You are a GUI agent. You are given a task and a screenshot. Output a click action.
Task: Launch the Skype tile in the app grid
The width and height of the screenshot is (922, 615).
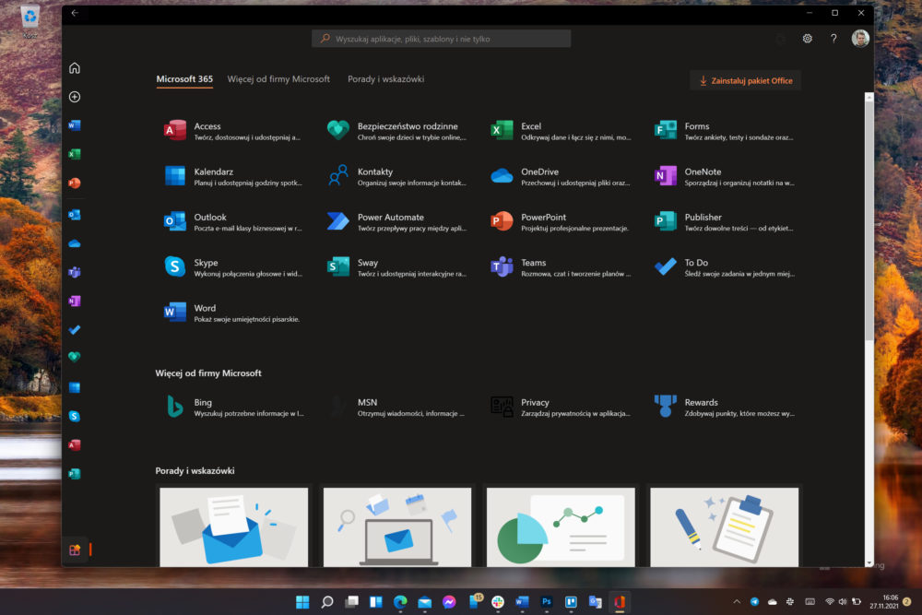tap(233, 267)
